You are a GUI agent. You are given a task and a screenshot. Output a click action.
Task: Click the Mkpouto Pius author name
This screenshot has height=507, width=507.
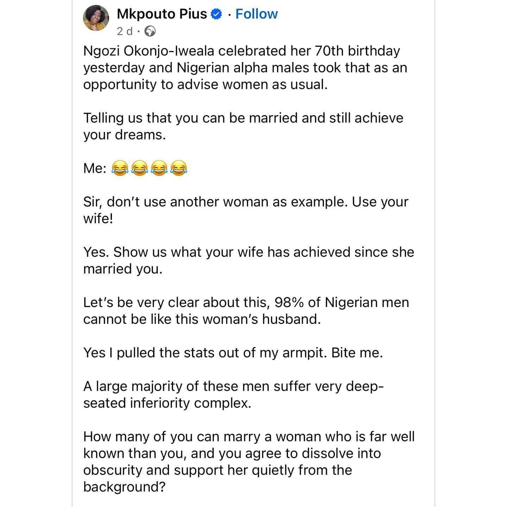point(162,14)
